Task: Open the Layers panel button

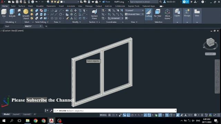Action: [x=177, y=13]
